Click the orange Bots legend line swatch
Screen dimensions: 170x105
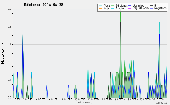pyautogui.click(x=101, y=8)
